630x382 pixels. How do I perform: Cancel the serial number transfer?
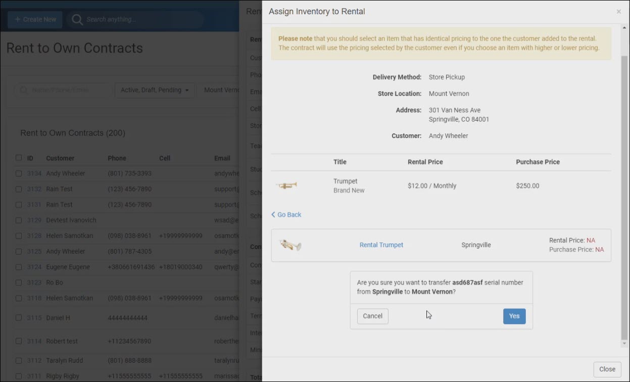pyautogui.click(x=372, y=316)
